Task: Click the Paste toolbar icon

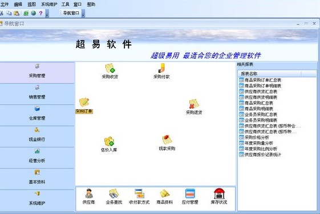Action: [x=17, y=13]
